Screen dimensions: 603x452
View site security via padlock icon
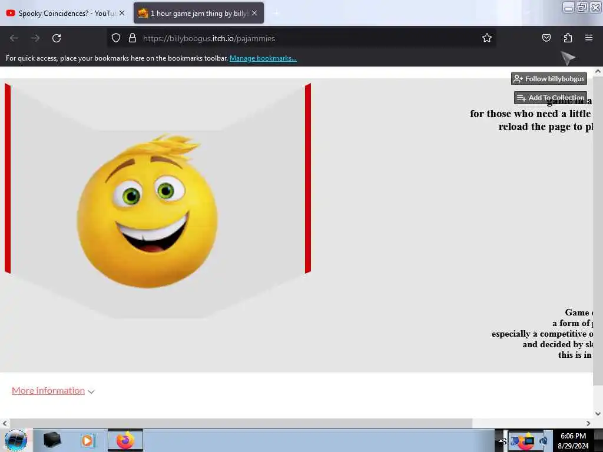[132, 38]
